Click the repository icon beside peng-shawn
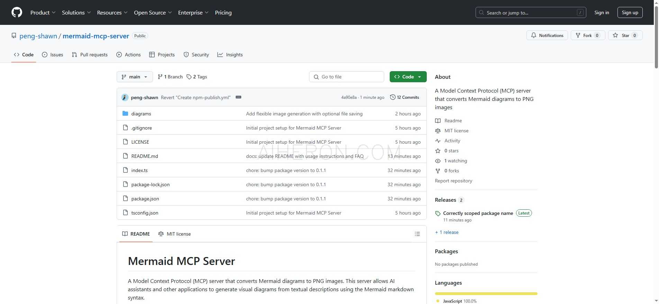Screen dimensions: 659x304 coord(14,36)
